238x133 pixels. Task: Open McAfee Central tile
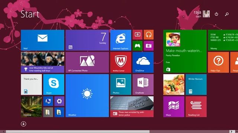120,62
